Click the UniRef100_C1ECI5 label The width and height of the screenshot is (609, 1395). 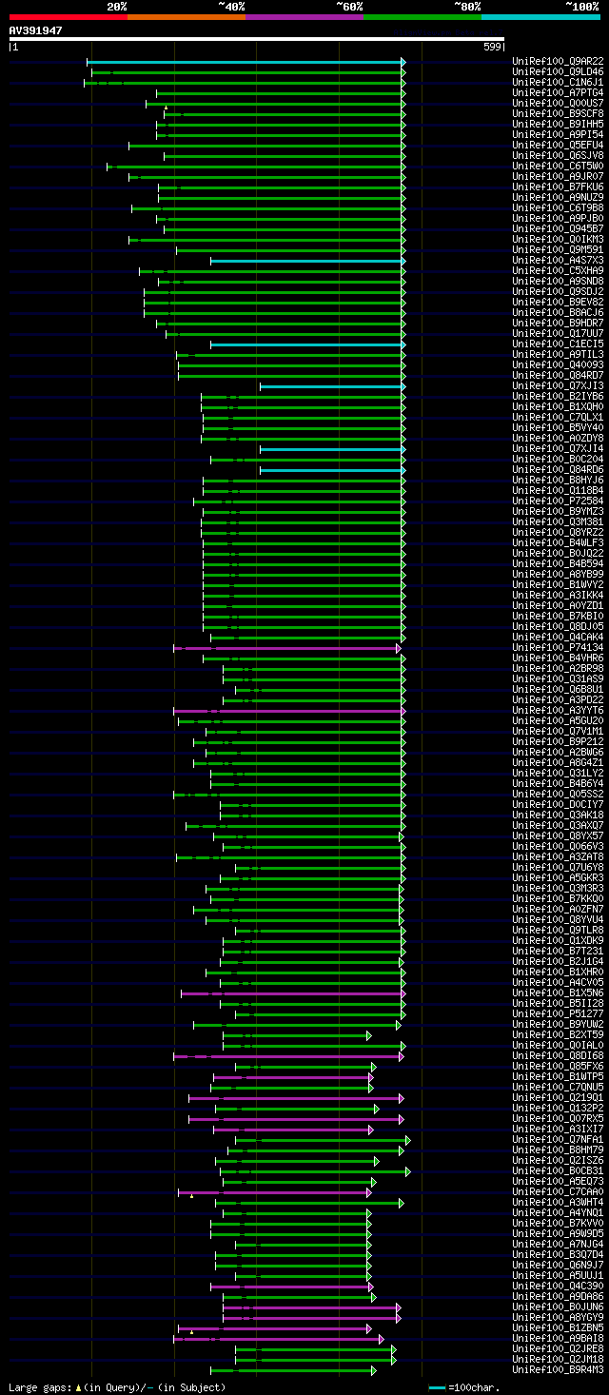tap(558, 344)
